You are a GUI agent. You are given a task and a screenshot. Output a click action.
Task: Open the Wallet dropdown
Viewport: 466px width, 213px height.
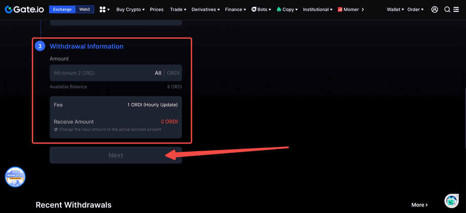(x=395, y=10)
